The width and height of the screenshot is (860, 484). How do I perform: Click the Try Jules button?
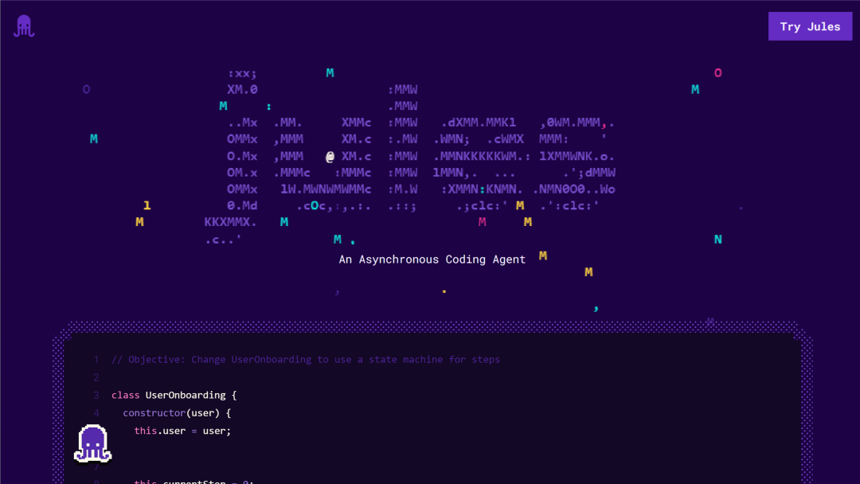(x=810, y=26)
